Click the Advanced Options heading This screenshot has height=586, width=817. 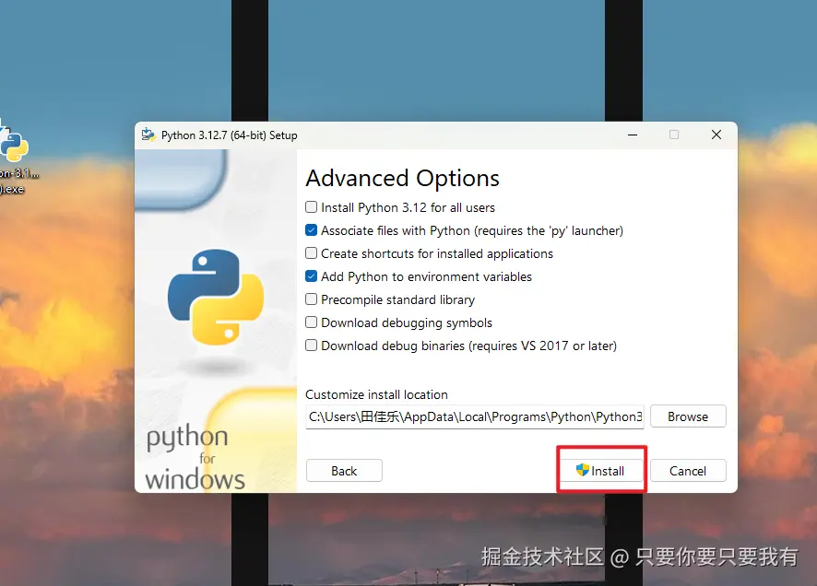(x=402, y=179)
